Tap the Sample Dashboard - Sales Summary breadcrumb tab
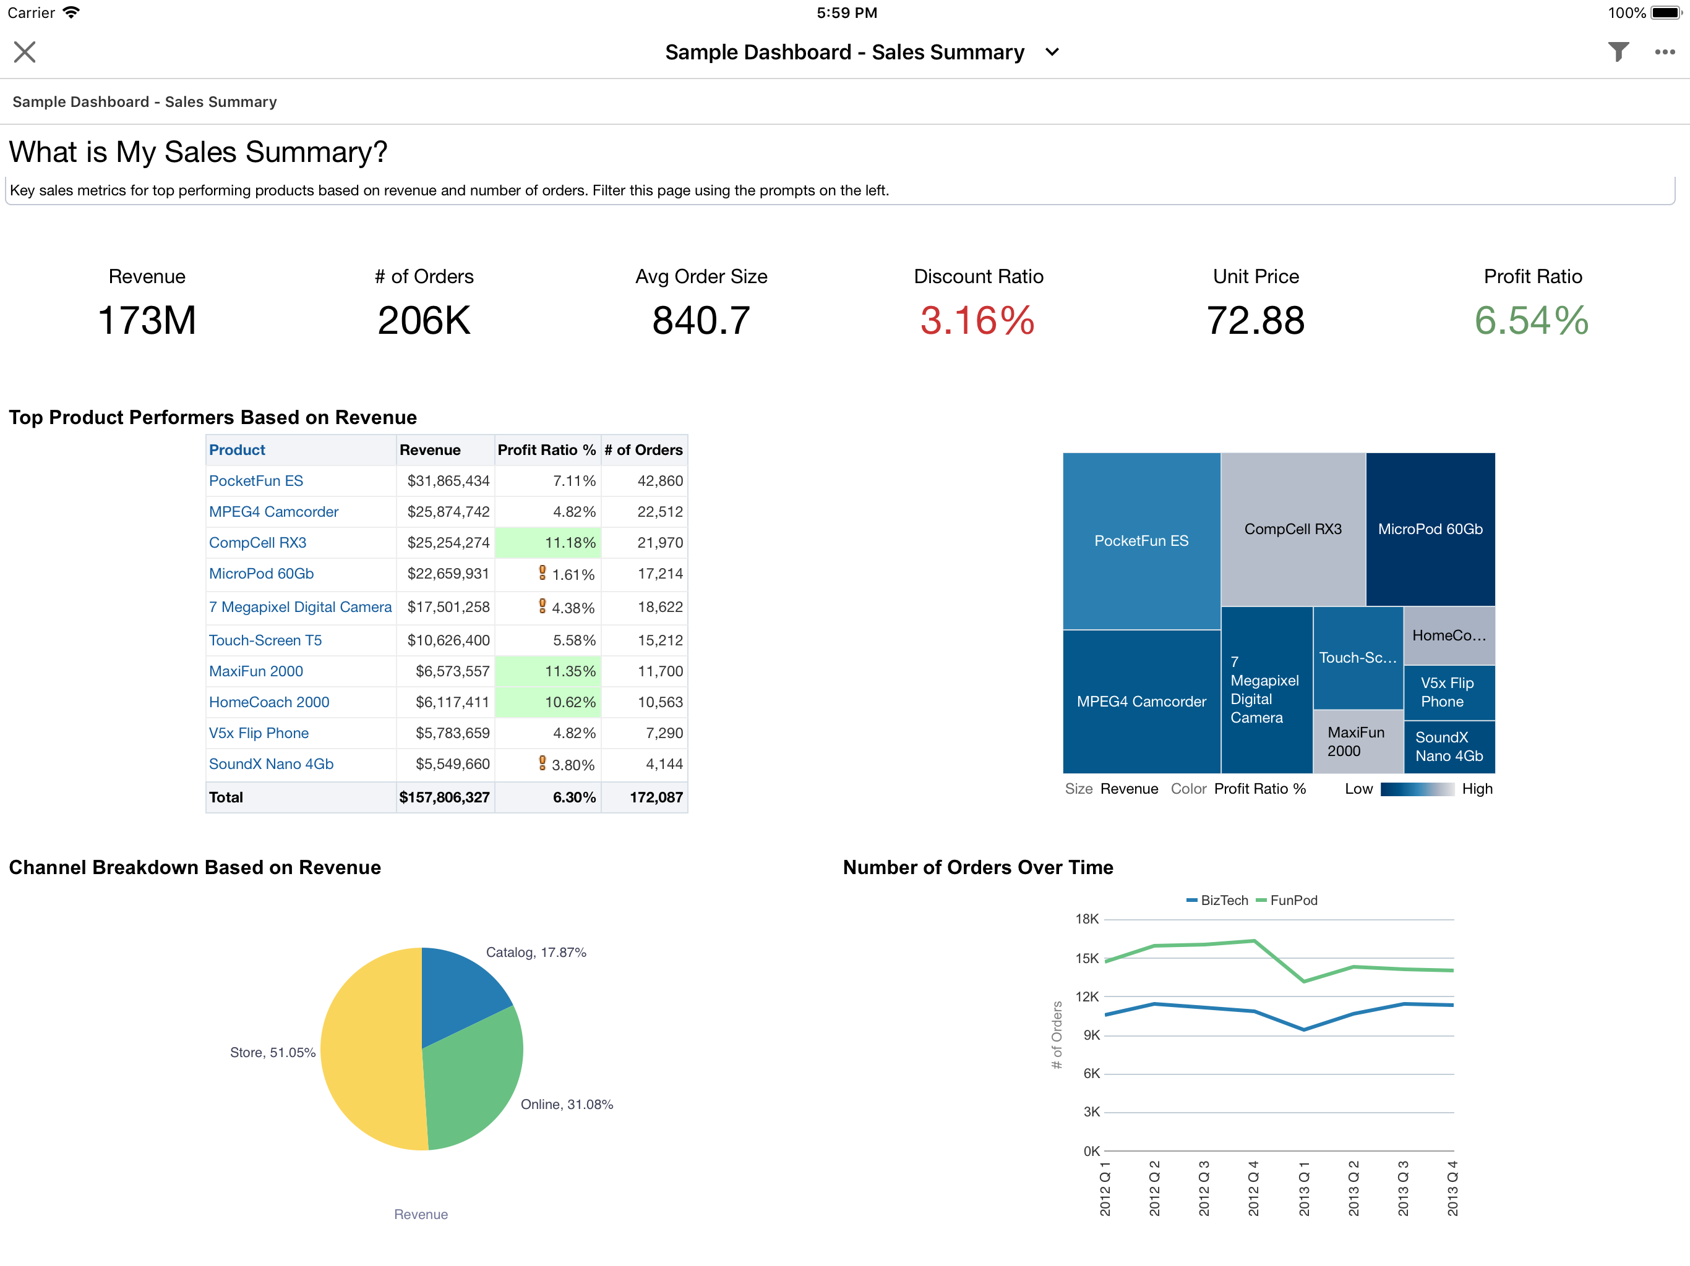The image size is (1690, 1266). click(x=144, y=101)
